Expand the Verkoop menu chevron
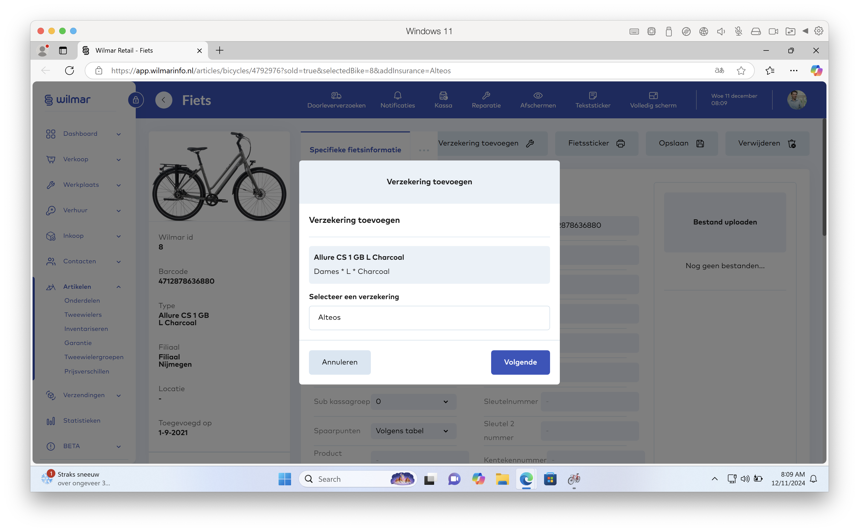 (119, 160)
